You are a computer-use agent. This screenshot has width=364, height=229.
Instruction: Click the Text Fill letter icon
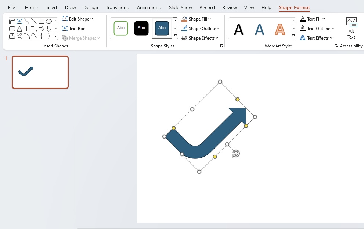(x=303, y=19)
